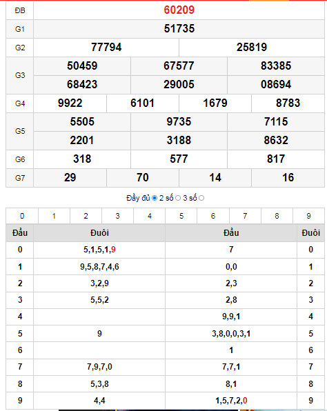Image resolution: width=327 pixels, height=411 pixels.
Task: Click G4 number 1679
Action: pyautogui.click(x=215, y=103)
